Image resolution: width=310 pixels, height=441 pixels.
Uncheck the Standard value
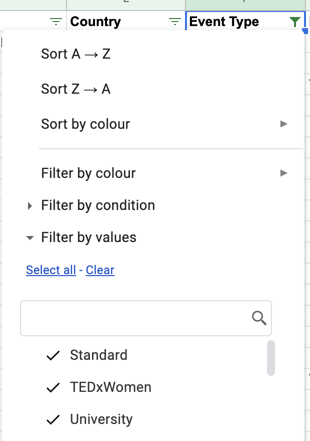(53, 355)
